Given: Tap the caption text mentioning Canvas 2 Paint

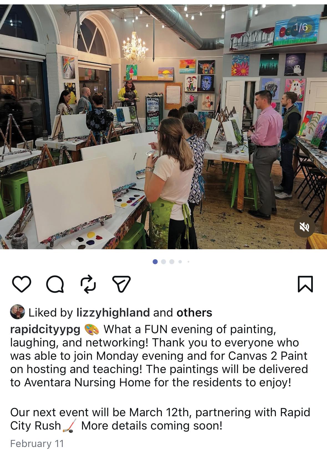Looking at the screenshot, I should point(159,356).
